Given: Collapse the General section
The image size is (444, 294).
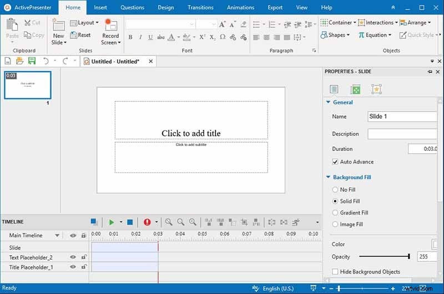Looking at the screenshot, I should [329, 102].
